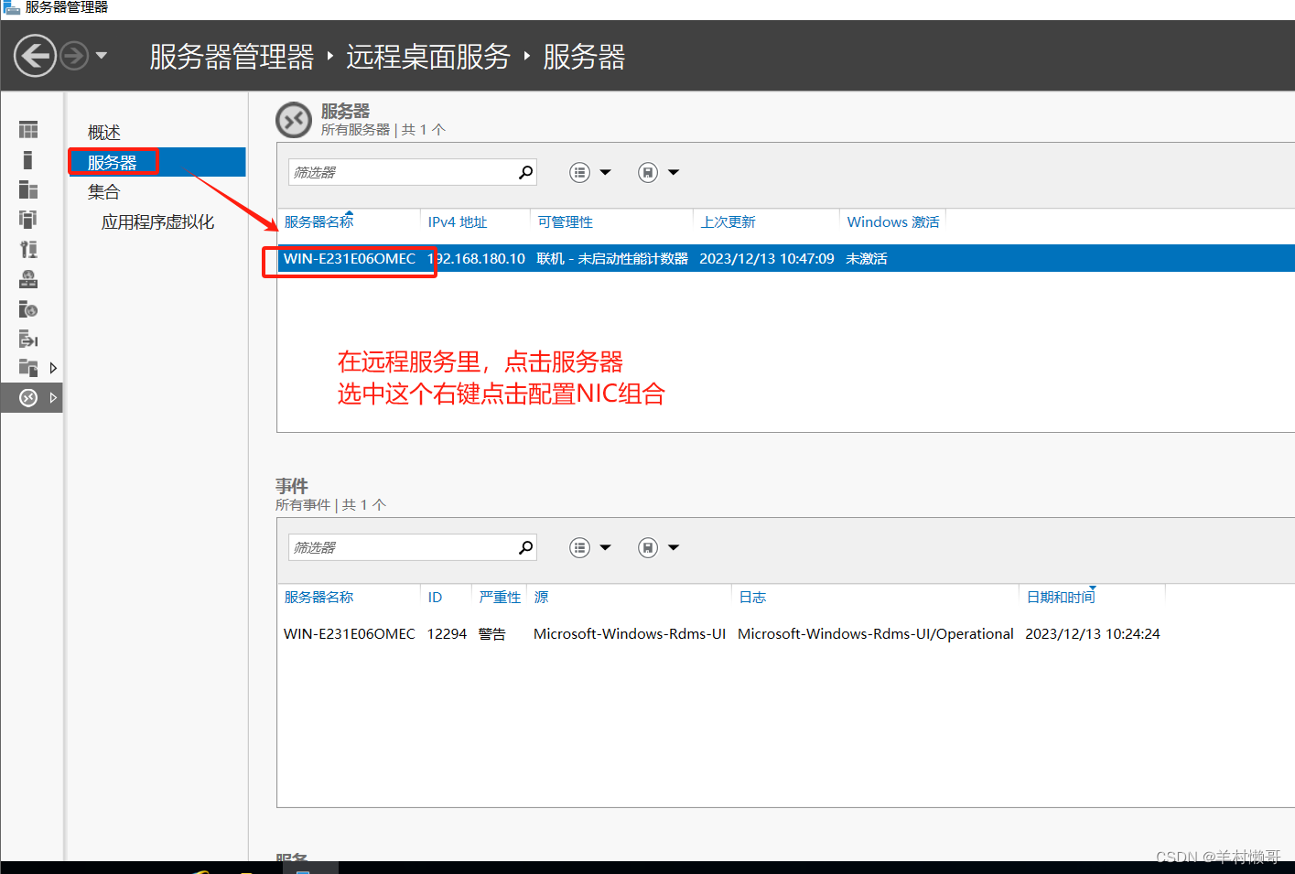Click the save icon above the events list
This screenshot has width=1295, height=874.
pos(647,546)
